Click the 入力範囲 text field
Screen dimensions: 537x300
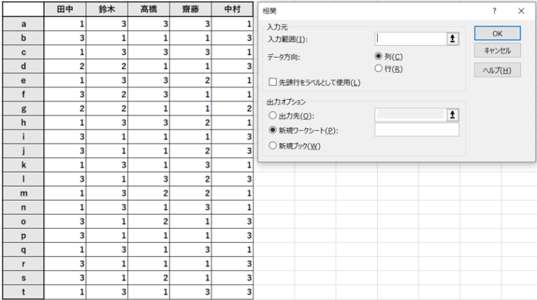(x=411, y=39)
